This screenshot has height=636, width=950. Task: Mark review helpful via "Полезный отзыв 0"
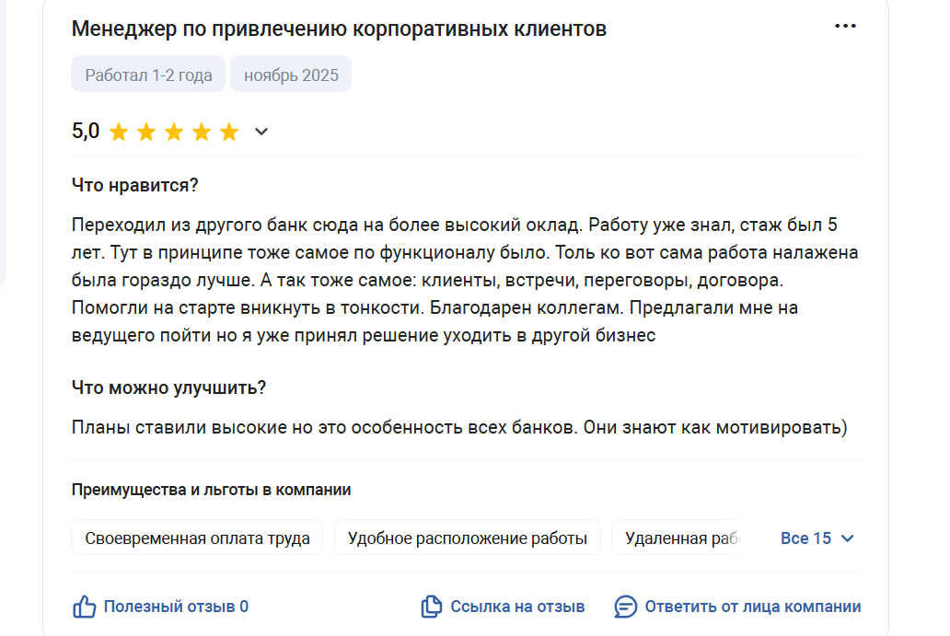[175, 607]
